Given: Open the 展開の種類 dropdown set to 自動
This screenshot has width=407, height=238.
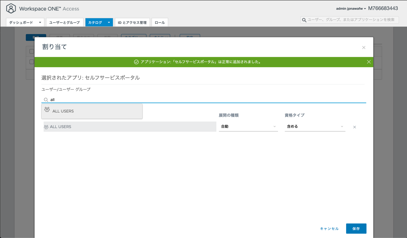Looking at the screenshot, I should tap(248, 126).
